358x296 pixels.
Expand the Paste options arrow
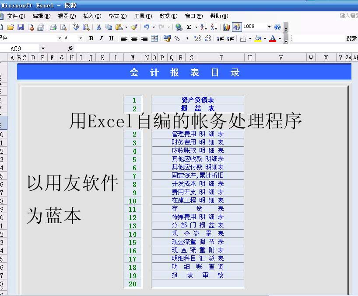click(x=126, y=28)
